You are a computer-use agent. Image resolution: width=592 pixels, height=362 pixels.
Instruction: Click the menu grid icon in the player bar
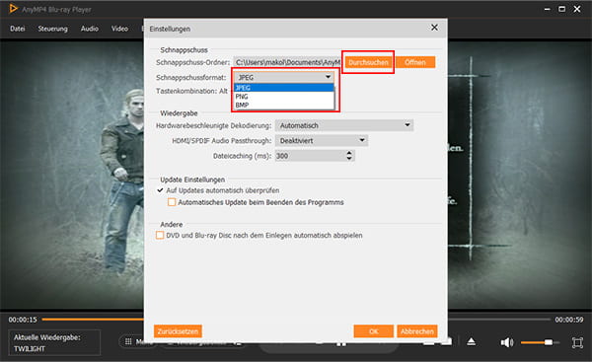coord(128,341)
